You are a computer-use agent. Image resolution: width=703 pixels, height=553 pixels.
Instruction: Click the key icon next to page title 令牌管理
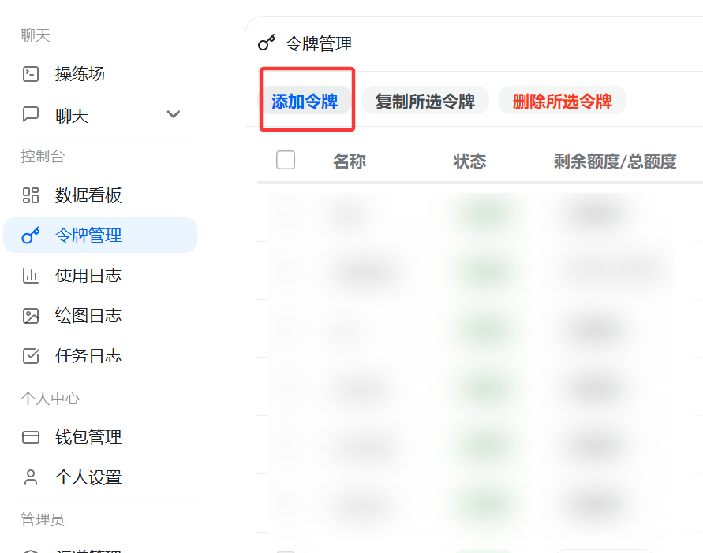coord(265,43)
